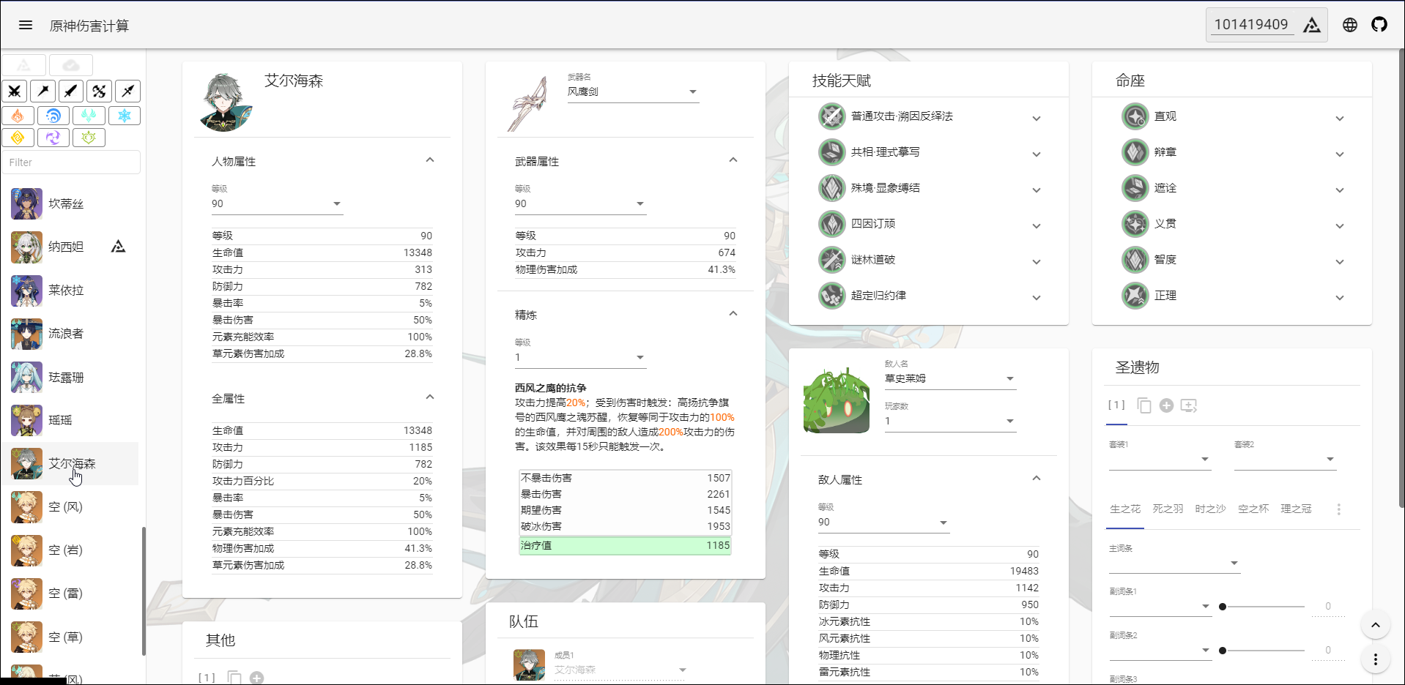Click the 义贯 constellation icon
Image resolution: width=1405 pixels, height=685 pixels.
[1135, 224]
